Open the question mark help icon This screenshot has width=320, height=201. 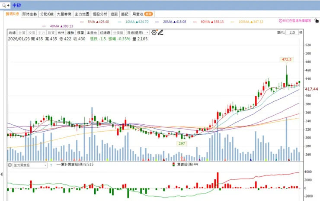(51, 165)
